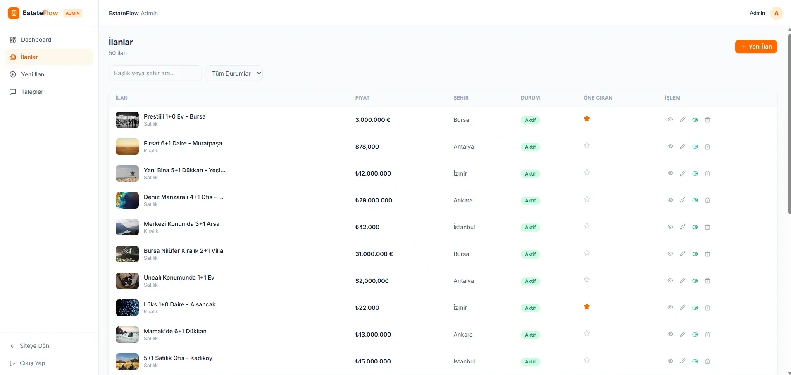Toggle featured star for Merkezi Konumda 3+1 Arsa
Screen dimensions: 791x375
pyautogui.click(x=587, y=226)
